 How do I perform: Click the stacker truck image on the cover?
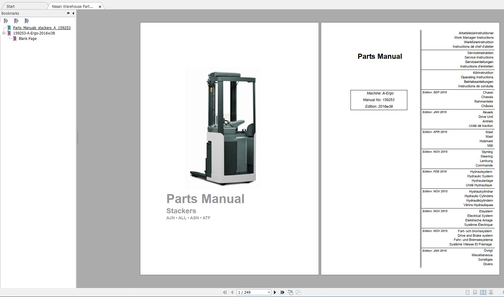pyautogui.click(x=223, y=128)
